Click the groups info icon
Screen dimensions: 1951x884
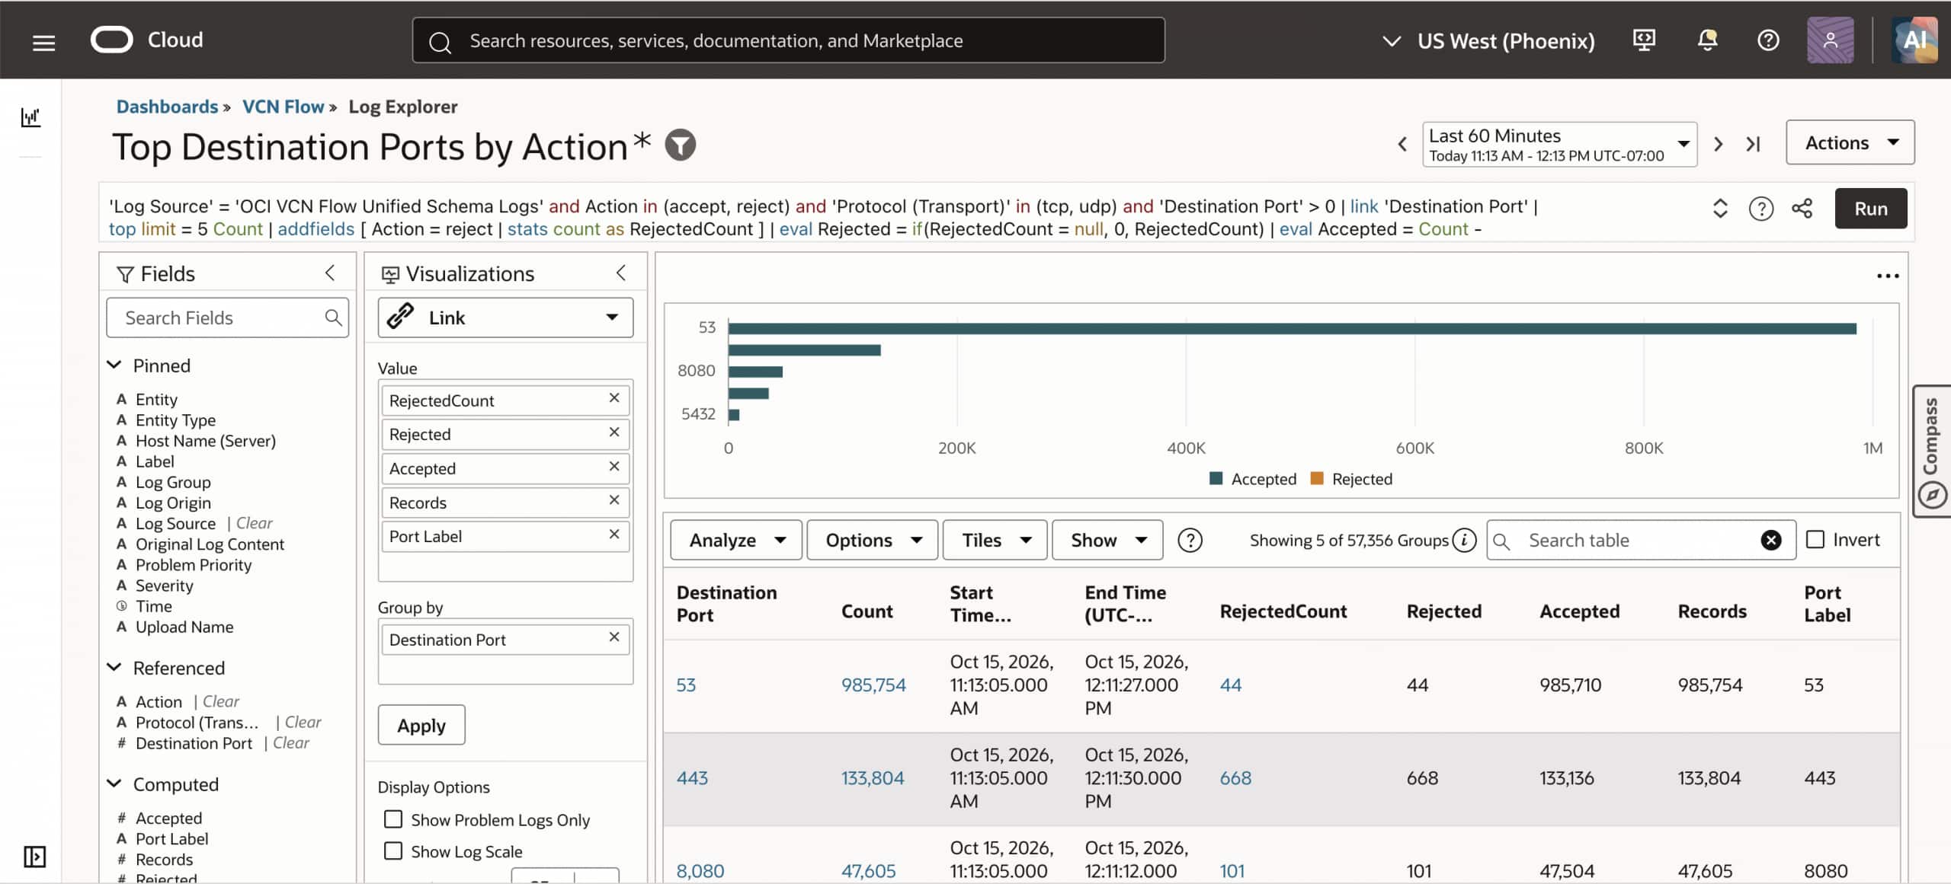(x=1464, y=540)
